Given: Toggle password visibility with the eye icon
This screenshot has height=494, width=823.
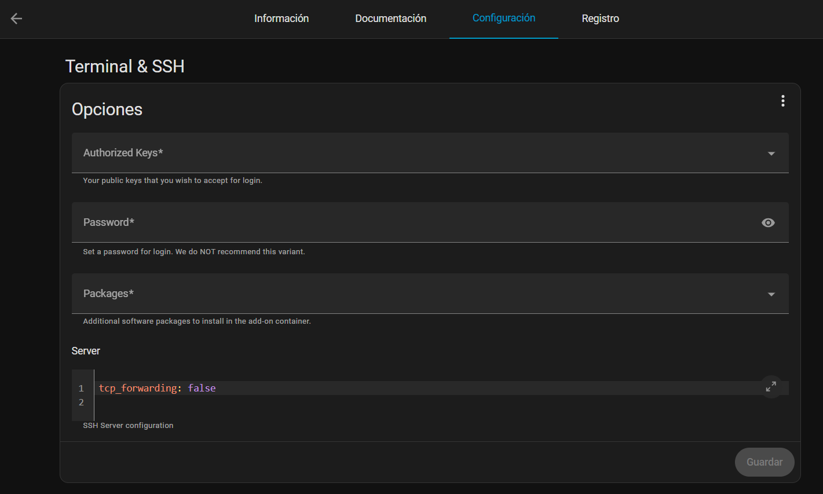Looking at the screenshot, I should [x=768, y=222].
